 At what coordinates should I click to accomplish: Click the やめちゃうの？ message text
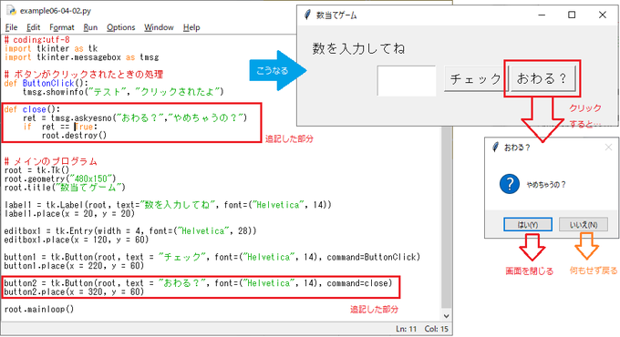click(x=546, y=185)
